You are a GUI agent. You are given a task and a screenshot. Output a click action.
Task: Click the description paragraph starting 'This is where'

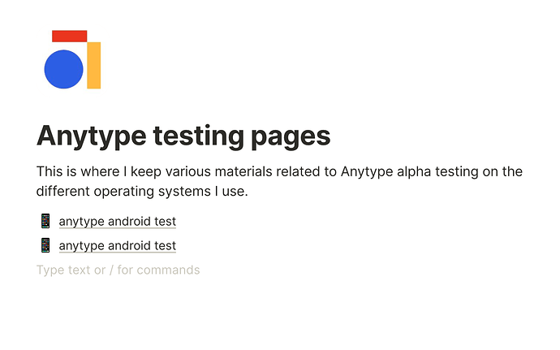coord(280,181)
